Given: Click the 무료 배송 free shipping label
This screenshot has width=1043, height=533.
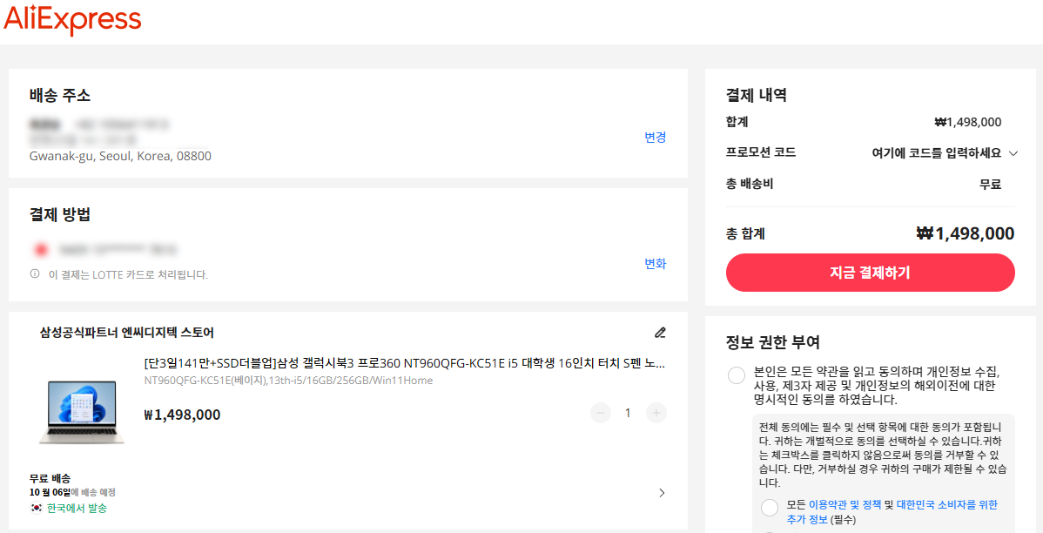Looking at the screenshot, I should click(50, 478).
